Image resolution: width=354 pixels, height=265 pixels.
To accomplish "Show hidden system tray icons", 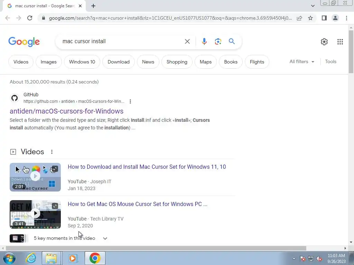I will coord(294,258).
